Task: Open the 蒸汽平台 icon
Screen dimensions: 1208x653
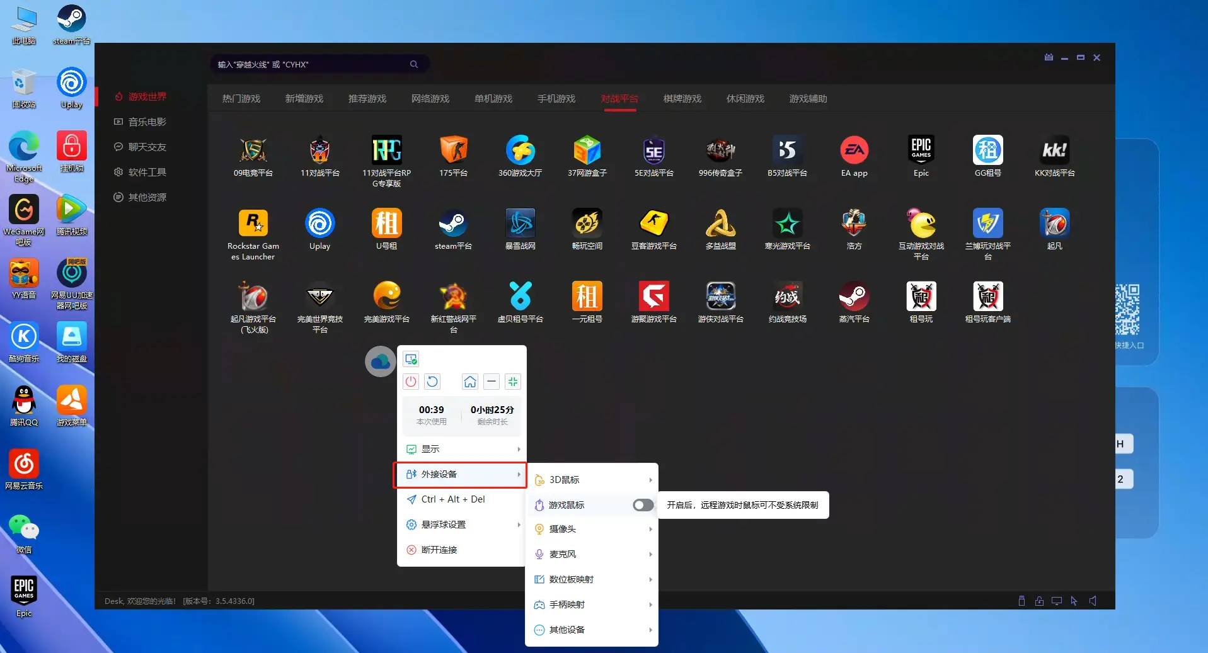Action: point(854,302)
